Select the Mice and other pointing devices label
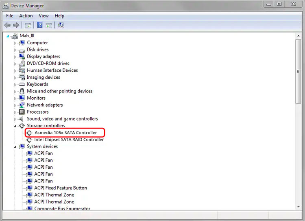305x221 pixels. coord(59,91)
